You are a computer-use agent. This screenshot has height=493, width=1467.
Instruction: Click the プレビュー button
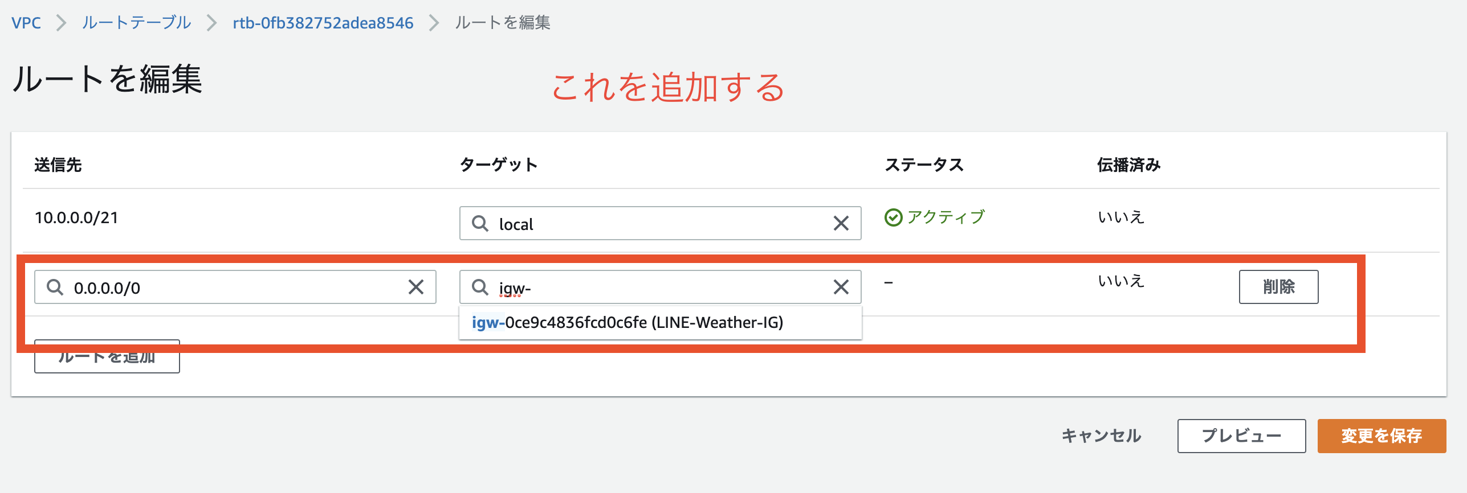pyautogui.click(x=1241, y=436)
